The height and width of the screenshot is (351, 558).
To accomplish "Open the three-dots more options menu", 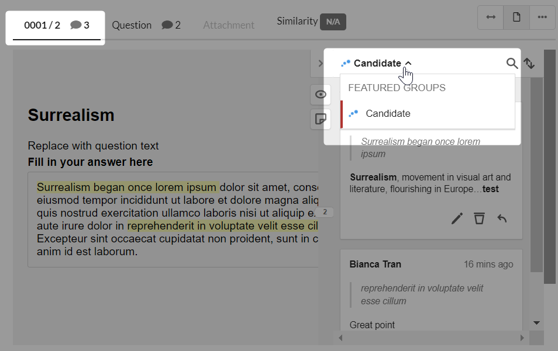I will pos(542,17).
